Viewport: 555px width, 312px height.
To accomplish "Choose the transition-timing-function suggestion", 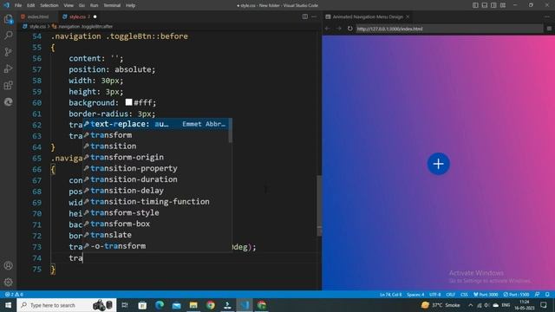I will point(156,202).
